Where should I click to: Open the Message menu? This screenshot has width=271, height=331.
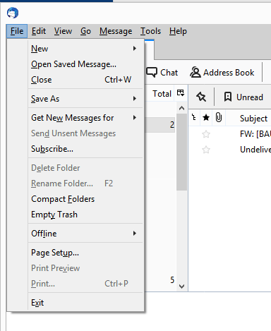tap(116, 31)
